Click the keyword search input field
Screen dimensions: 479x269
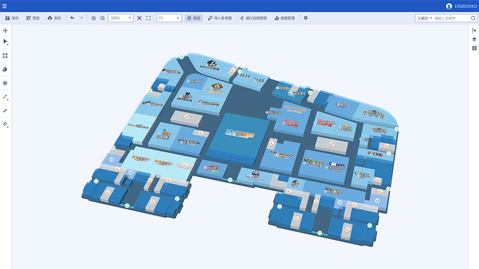point(451,18)
